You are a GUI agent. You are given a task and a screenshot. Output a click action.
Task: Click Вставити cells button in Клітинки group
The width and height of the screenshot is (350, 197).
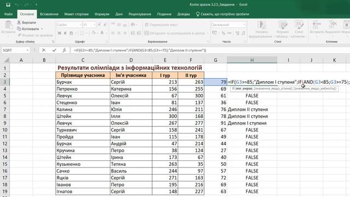click(x=317, y=27)
